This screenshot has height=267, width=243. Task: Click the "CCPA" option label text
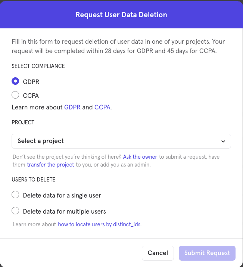(31, 95)
